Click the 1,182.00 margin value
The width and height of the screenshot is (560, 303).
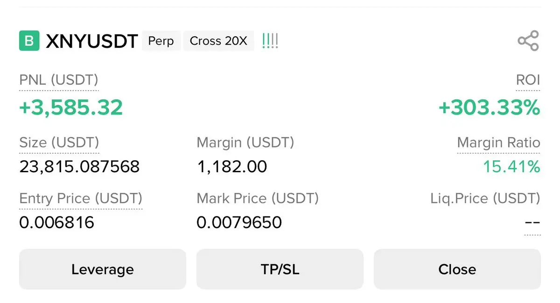pos(232,166)
